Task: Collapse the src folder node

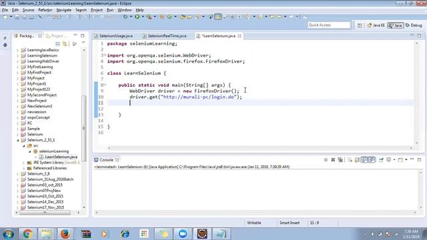Action: point(24,146)
